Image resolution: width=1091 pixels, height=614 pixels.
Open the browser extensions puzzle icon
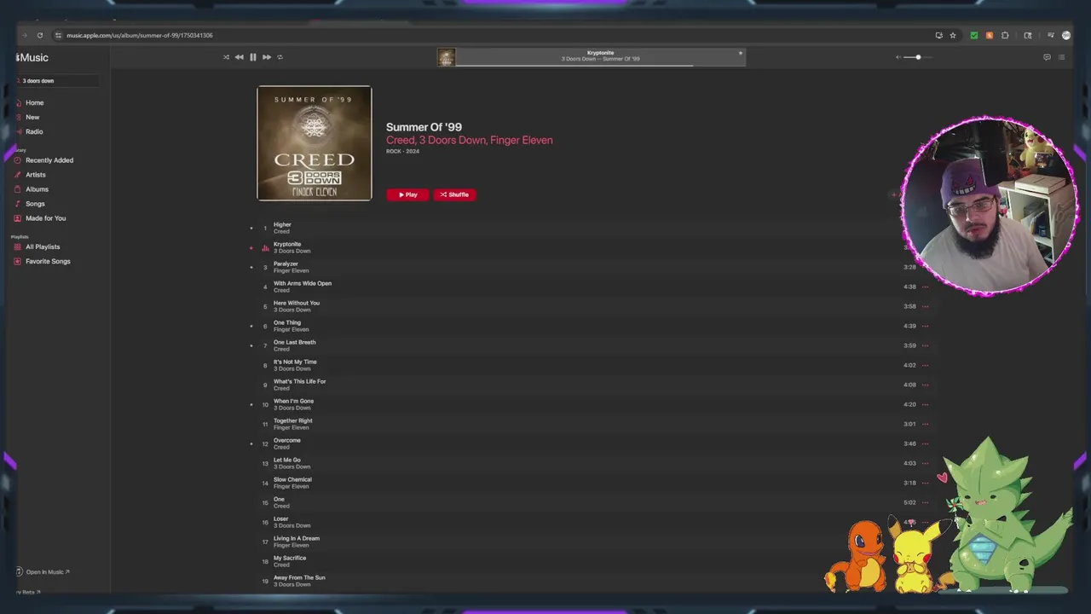pos(1005,35)
